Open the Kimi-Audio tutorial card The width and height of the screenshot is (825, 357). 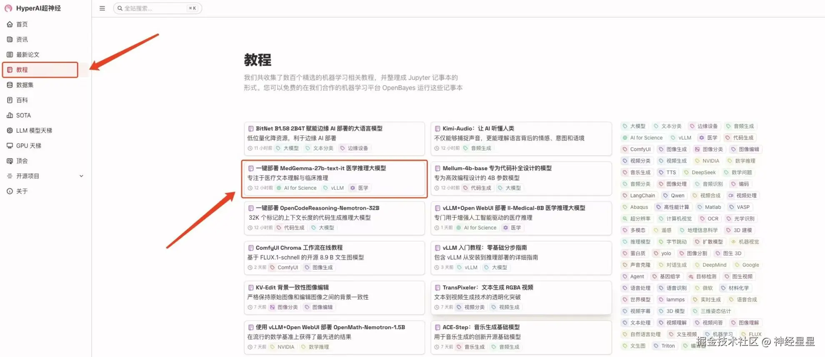521,139
